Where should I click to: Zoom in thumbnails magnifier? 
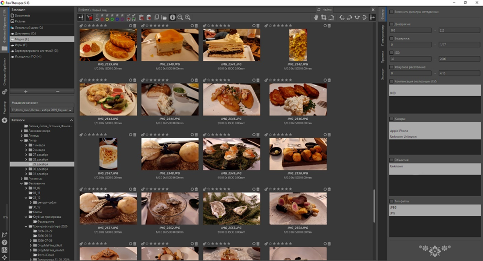187,18
